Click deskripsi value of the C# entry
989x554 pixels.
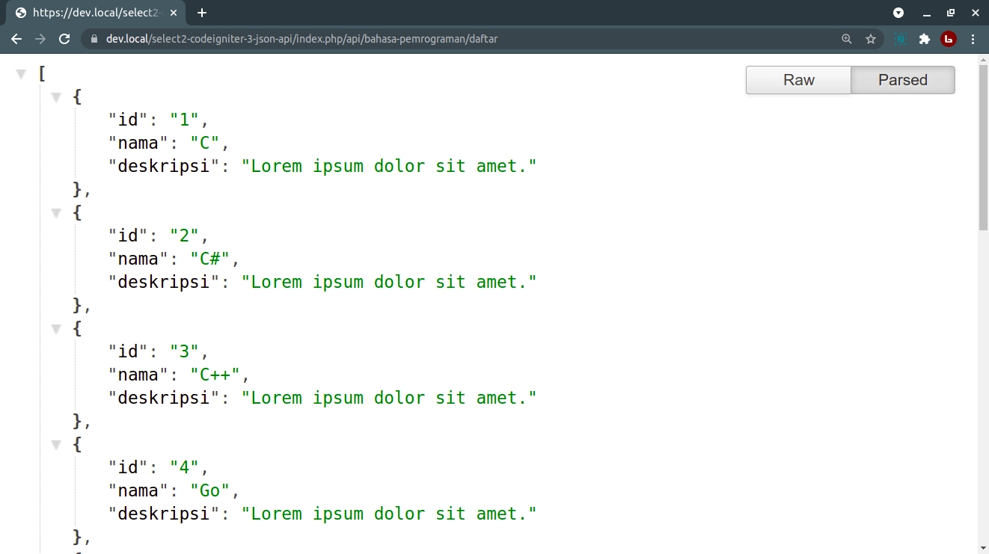click(x=389, y=282)
